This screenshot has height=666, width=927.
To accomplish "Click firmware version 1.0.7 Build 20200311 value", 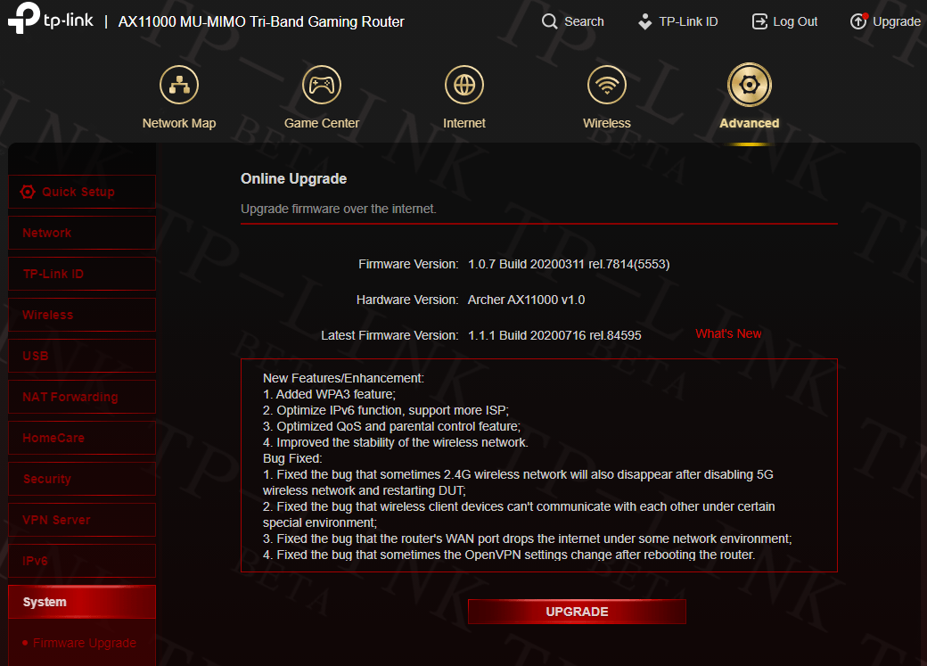I will tap(569, 265).
